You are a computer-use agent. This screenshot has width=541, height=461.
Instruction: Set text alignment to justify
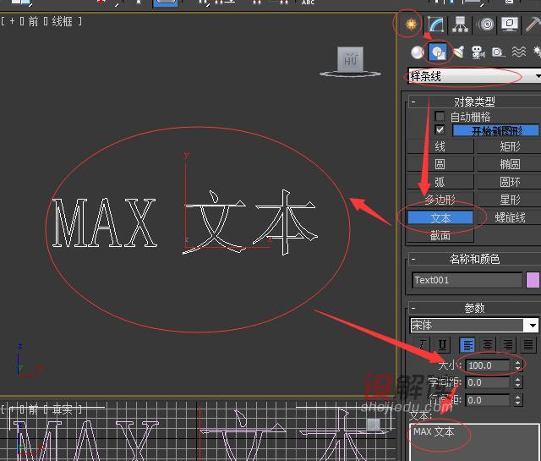[x=527, y=344]
